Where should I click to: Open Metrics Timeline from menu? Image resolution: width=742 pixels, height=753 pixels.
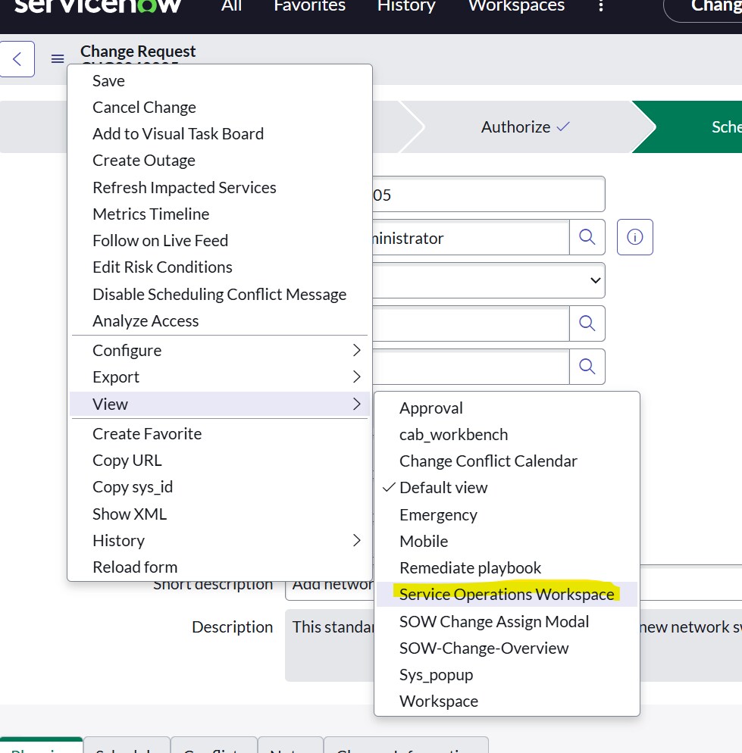220,214
